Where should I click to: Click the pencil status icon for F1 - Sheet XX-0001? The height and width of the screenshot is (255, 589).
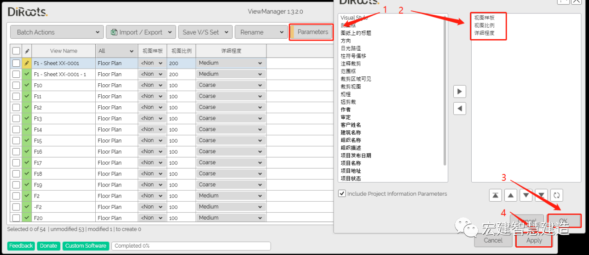pos(27,63)
